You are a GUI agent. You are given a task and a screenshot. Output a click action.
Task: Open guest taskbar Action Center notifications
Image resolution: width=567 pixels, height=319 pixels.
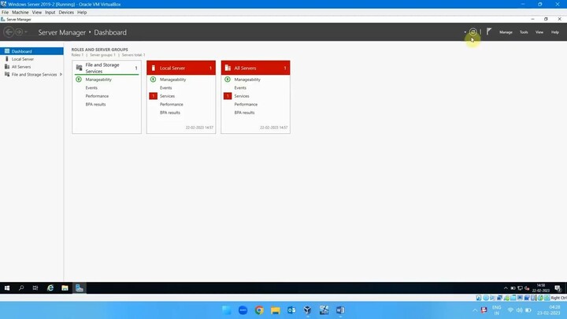[x=558, y=288]
